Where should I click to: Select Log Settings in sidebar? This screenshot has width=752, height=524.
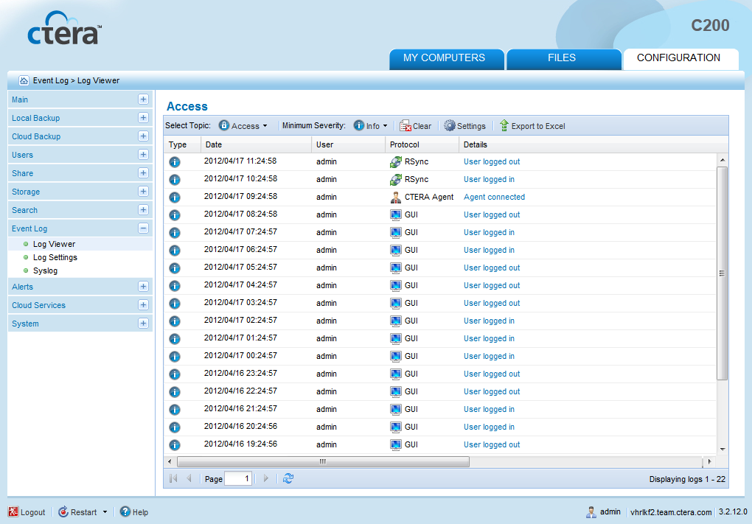coord(55,257)
